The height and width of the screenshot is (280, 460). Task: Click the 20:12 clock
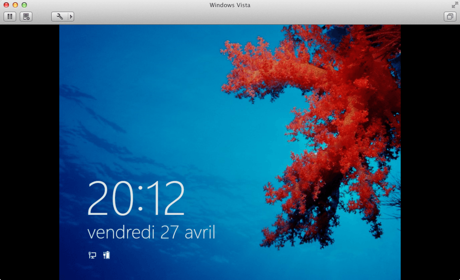pyautogui.click(x=136, y=198)
